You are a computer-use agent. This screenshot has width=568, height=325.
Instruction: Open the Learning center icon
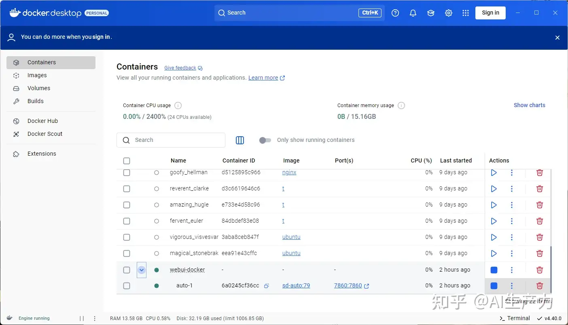430,13
